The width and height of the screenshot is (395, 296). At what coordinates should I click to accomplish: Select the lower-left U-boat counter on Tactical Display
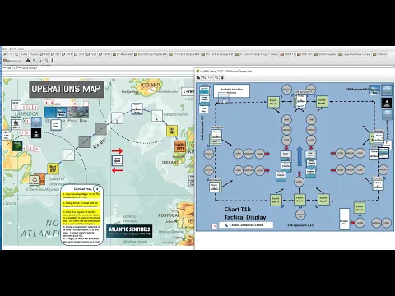(x=214, y=187)
